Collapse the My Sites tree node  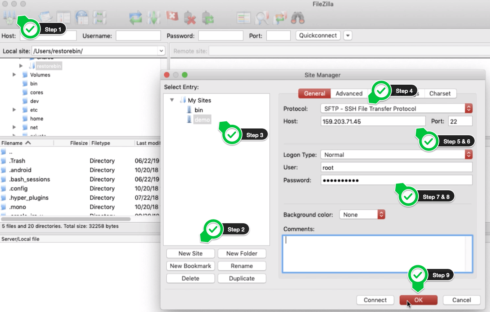click(x=172, y=100)
